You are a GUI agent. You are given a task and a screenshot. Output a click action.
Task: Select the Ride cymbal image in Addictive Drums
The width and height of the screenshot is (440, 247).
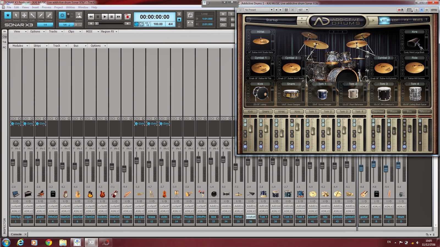[x=414, y=68]
